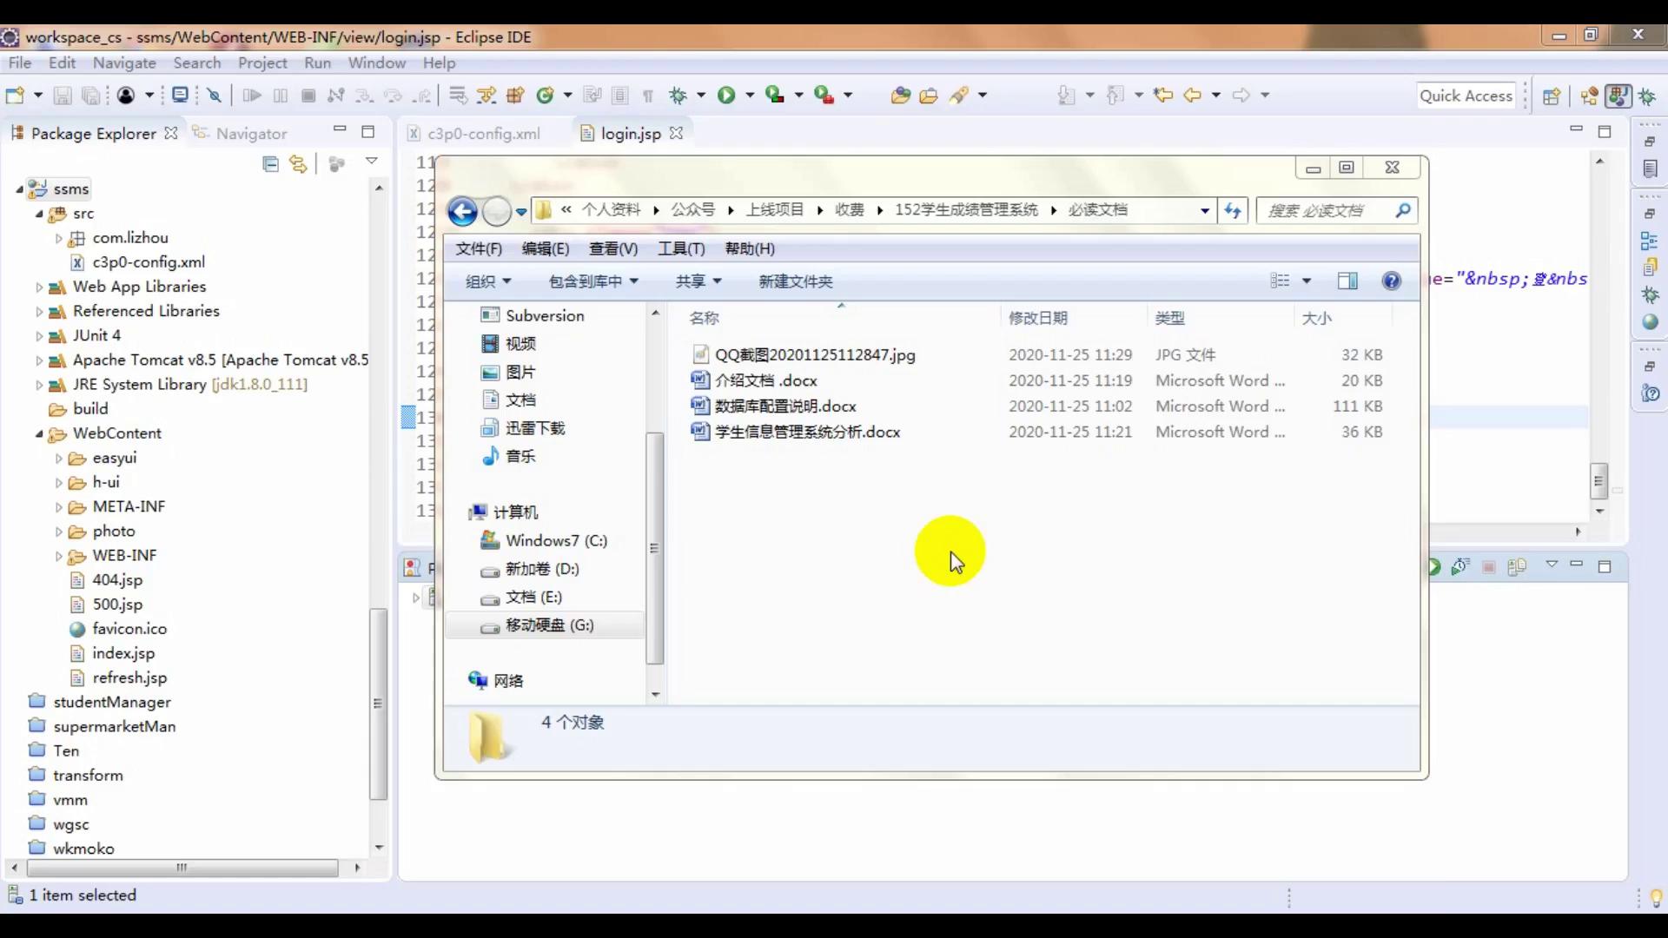The width and height of the screenshot is (1668, 938).
Task: Click the Link with Editor icon in Package Explorer
Action: pos(298,163)
